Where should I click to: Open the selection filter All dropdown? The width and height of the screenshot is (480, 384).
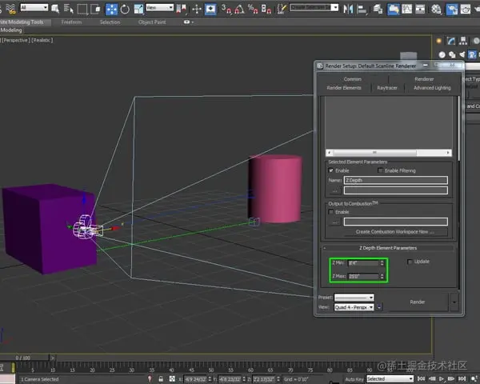[34, 7]
